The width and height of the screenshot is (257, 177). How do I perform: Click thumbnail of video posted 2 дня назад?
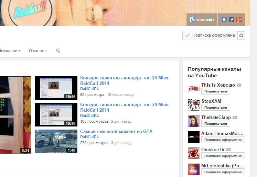pos(56,114)
